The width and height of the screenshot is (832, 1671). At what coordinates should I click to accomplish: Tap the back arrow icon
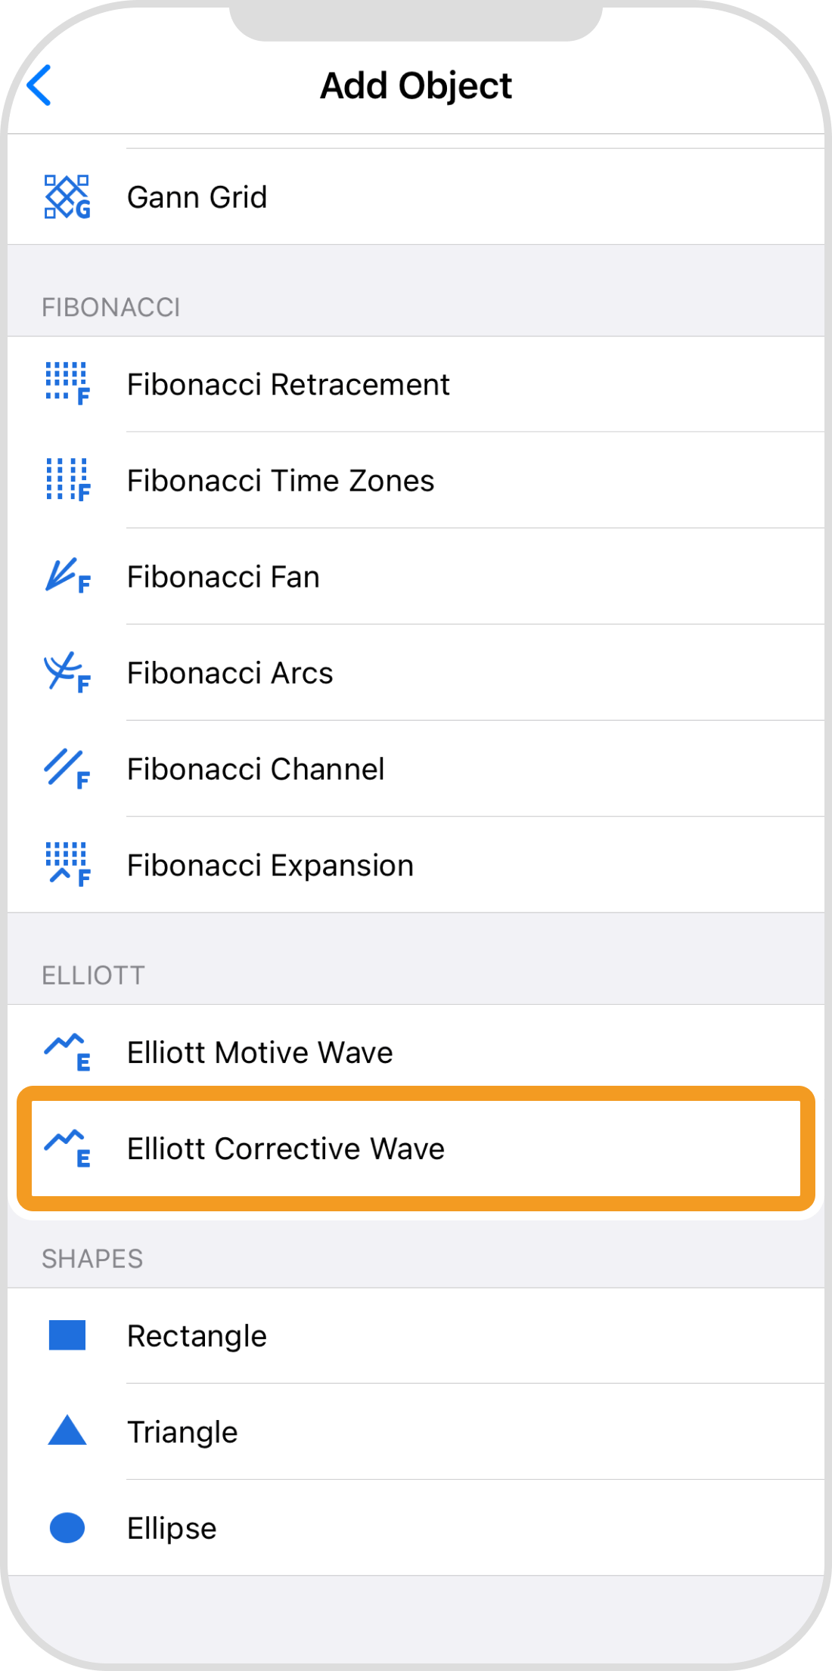39,85
